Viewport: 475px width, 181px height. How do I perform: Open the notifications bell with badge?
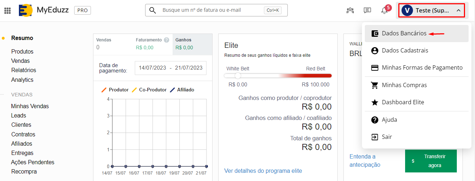[384, 10]
